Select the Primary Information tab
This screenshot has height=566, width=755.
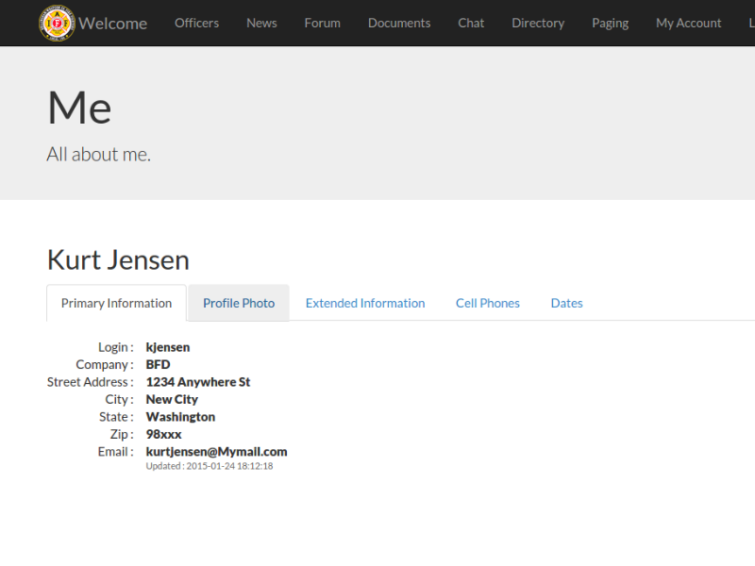116,303
